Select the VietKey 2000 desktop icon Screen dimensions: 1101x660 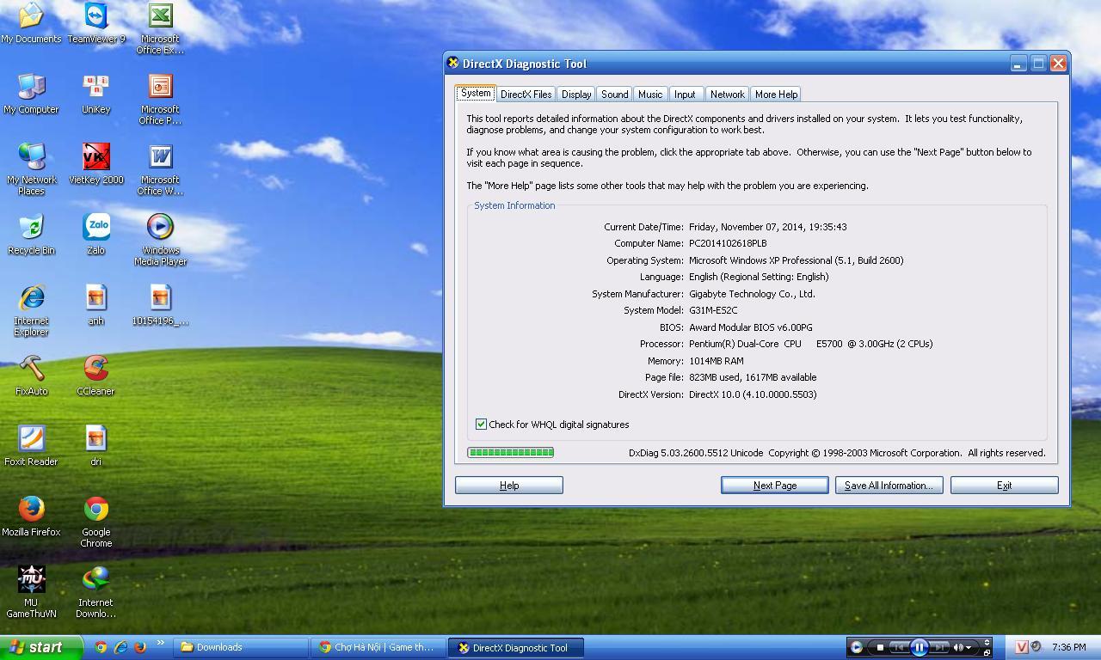tap(95, 163)
